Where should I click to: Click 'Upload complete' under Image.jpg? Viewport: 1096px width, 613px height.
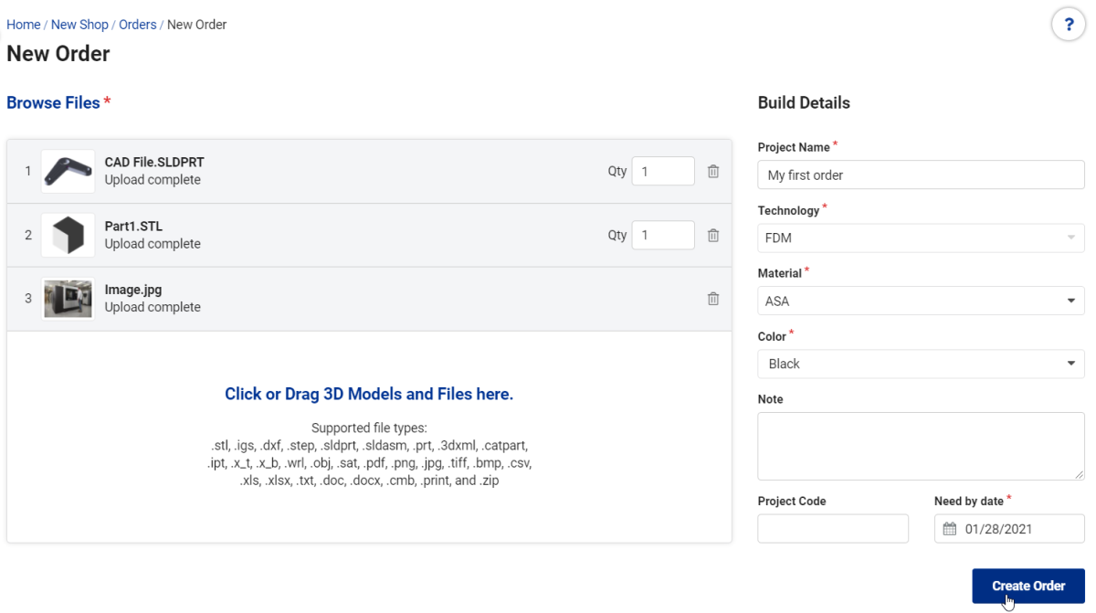tap(153, 307)
